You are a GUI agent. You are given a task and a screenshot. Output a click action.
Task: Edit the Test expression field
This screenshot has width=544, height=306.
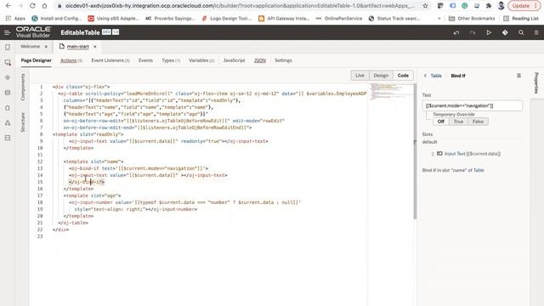473,105
